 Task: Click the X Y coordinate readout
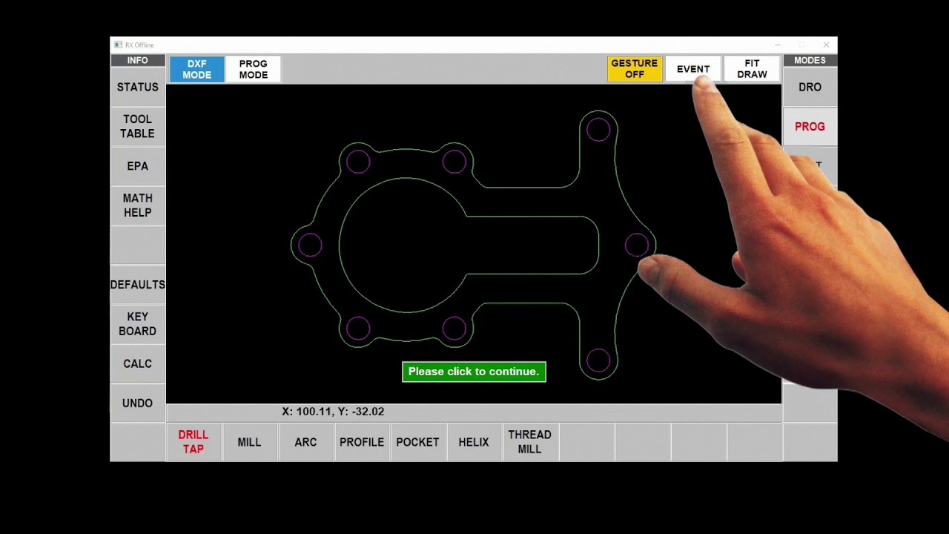333,411
